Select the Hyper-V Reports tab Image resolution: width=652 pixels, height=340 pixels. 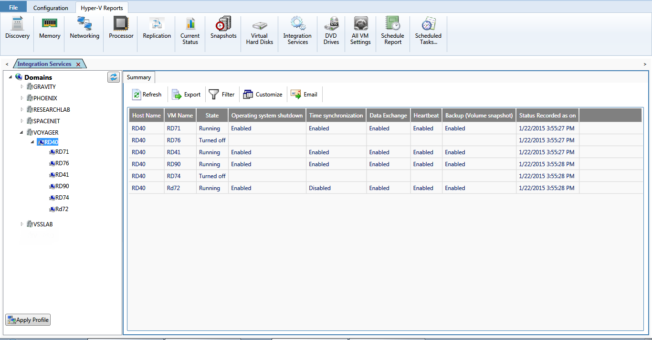102,8
